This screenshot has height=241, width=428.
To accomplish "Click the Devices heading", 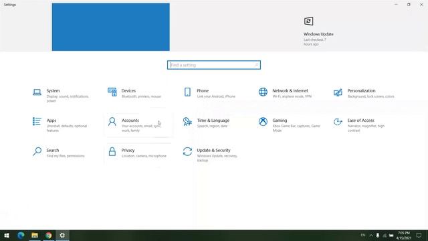I will [128, 91].
